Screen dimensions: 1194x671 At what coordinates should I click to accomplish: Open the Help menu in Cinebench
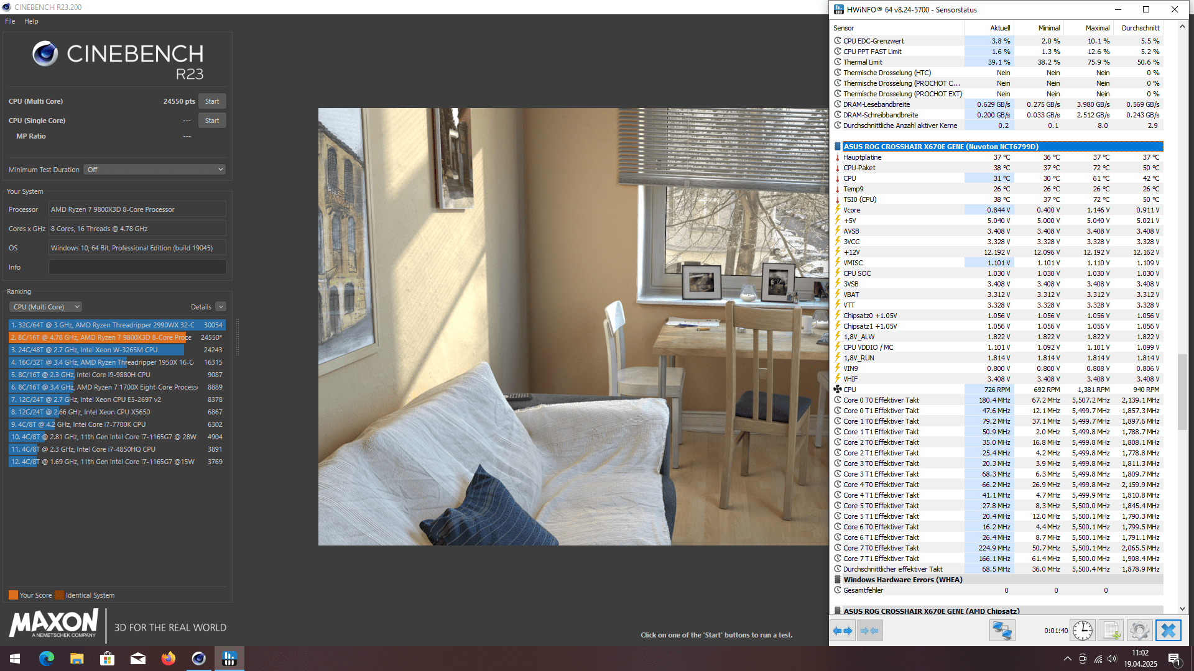[x=31, y=21]
